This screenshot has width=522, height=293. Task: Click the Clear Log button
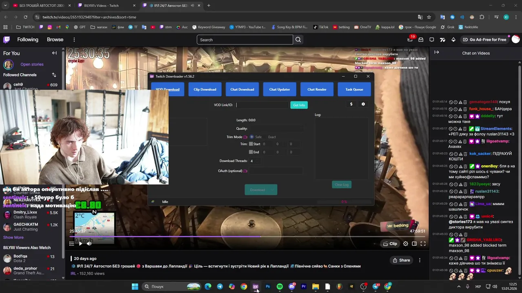[x=342, y=185]
